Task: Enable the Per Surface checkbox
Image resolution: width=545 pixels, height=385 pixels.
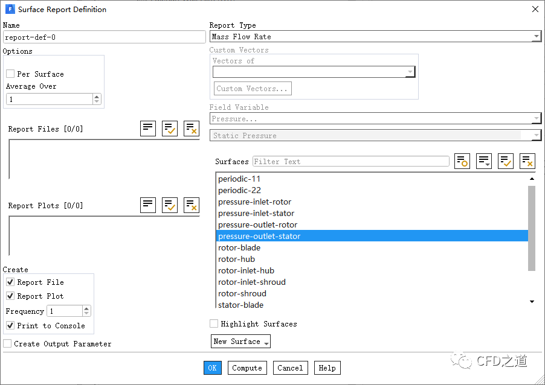Action: coord(10,74)
